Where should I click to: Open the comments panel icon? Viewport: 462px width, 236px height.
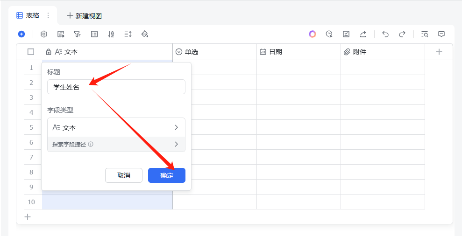pyautogui.click(x=441, y=34)
